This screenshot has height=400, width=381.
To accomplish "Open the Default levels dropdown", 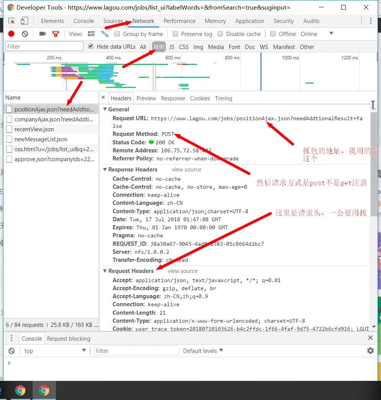I will point(203,351).
